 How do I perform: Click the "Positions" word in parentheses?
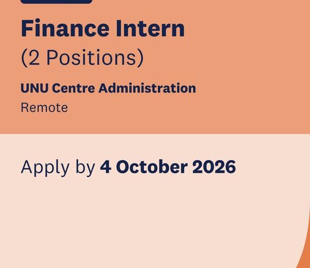pos(91,58)
